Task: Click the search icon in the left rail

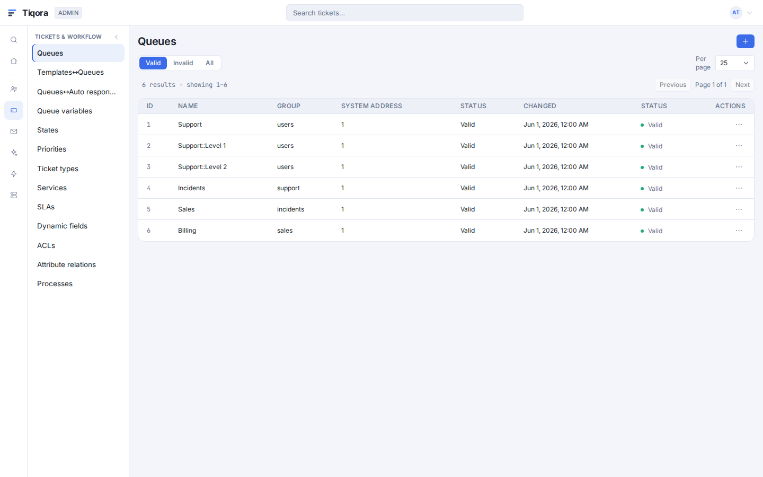Action: tap(14, 40)
